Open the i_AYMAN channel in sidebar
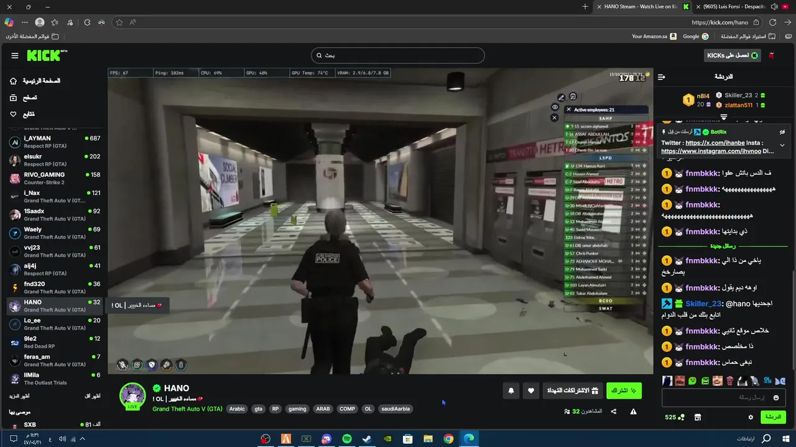Image resolution: width=796 pixels, height=447 pixels. pyautogui.click(x=53, y=142)
